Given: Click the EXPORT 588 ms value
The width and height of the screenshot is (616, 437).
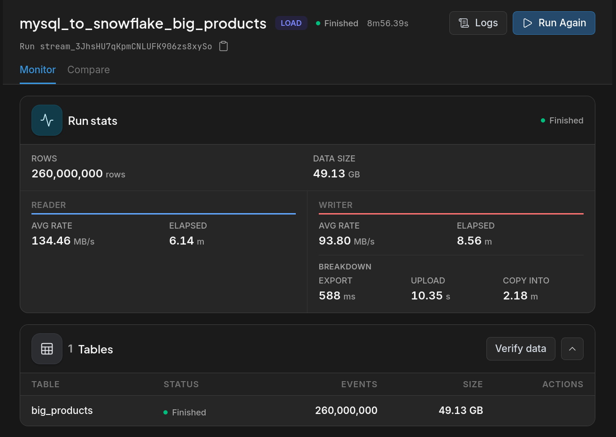Looking at the screenshot, I should tap(337, 296).
